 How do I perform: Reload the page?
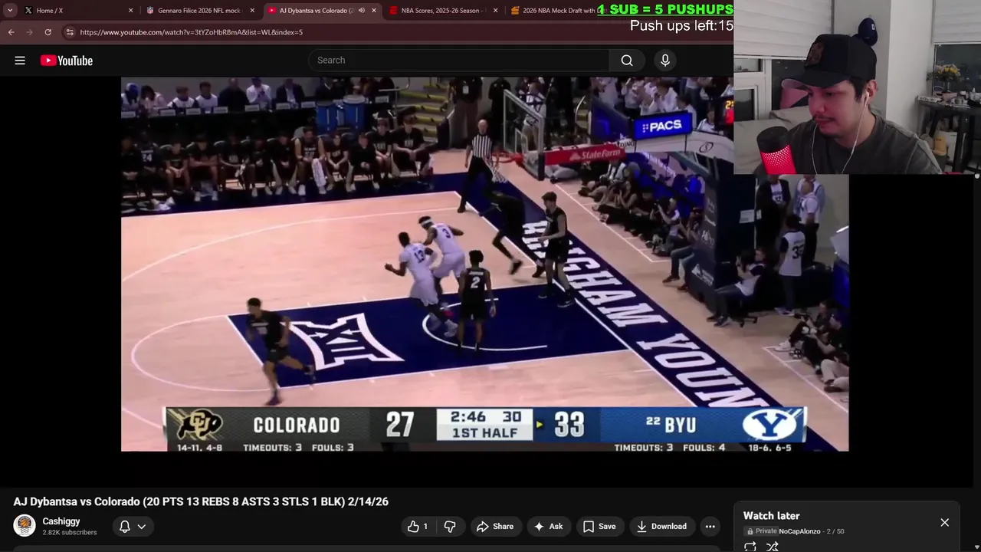tap(48, 32)
